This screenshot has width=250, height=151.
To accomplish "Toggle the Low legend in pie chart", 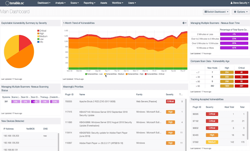I will tap(40, 39).
